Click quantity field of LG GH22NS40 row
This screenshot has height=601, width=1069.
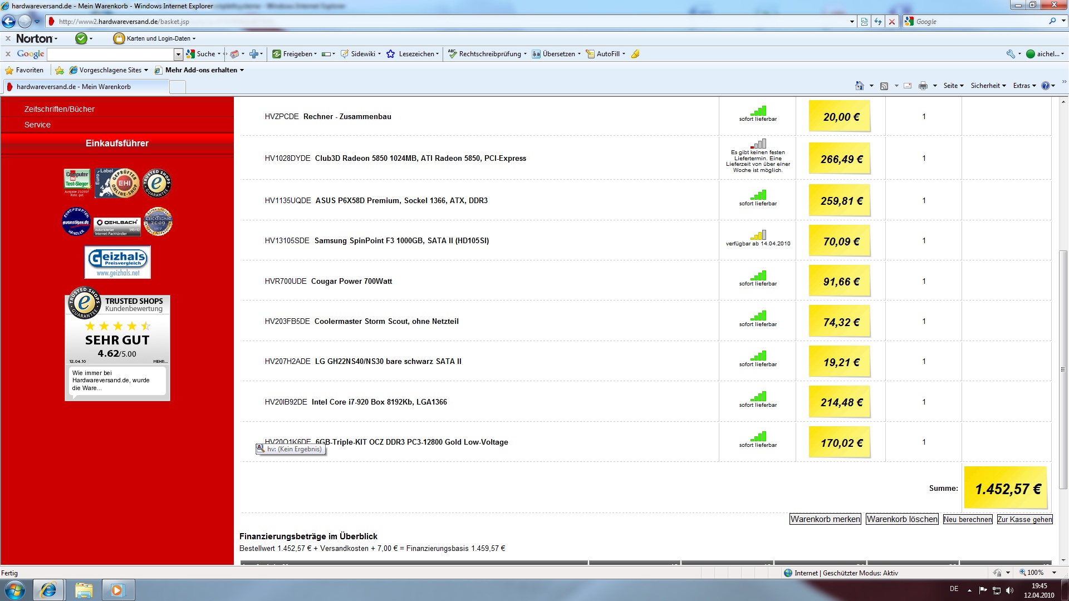(x=924, y=362)
